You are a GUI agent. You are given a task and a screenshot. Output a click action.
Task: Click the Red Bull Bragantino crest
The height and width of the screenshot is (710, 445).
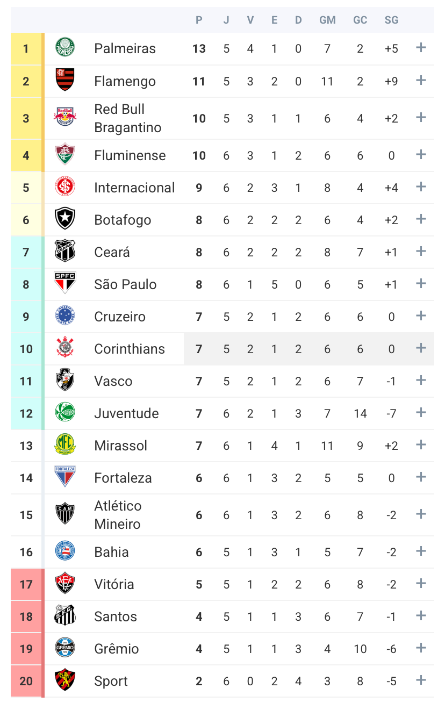(65, 118)
